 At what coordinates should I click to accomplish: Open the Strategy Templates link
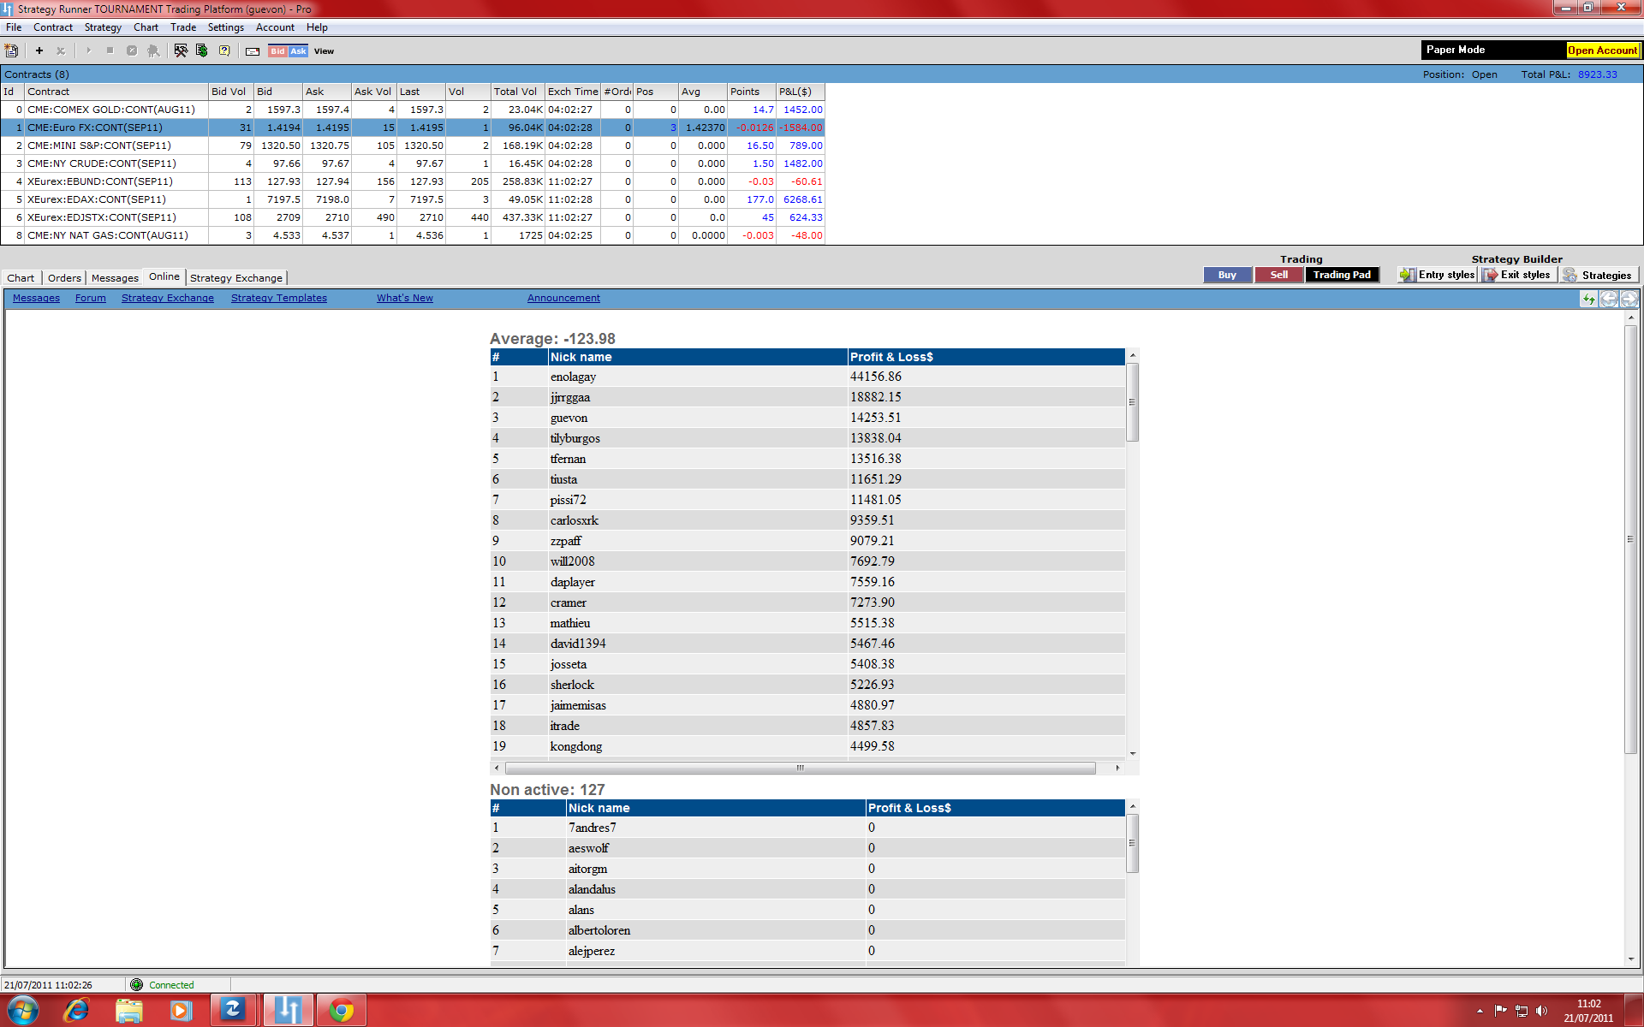pos(279,298)
